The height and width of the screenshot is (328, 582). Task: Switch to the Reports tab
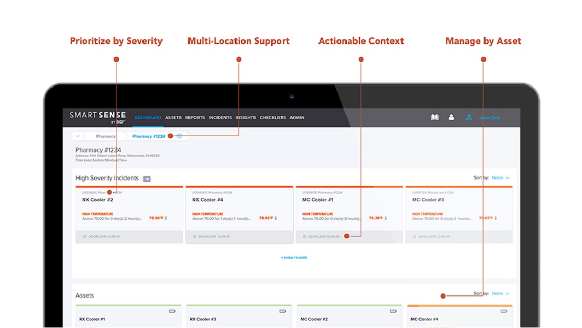pyautogui.click(x=195, y=118)
